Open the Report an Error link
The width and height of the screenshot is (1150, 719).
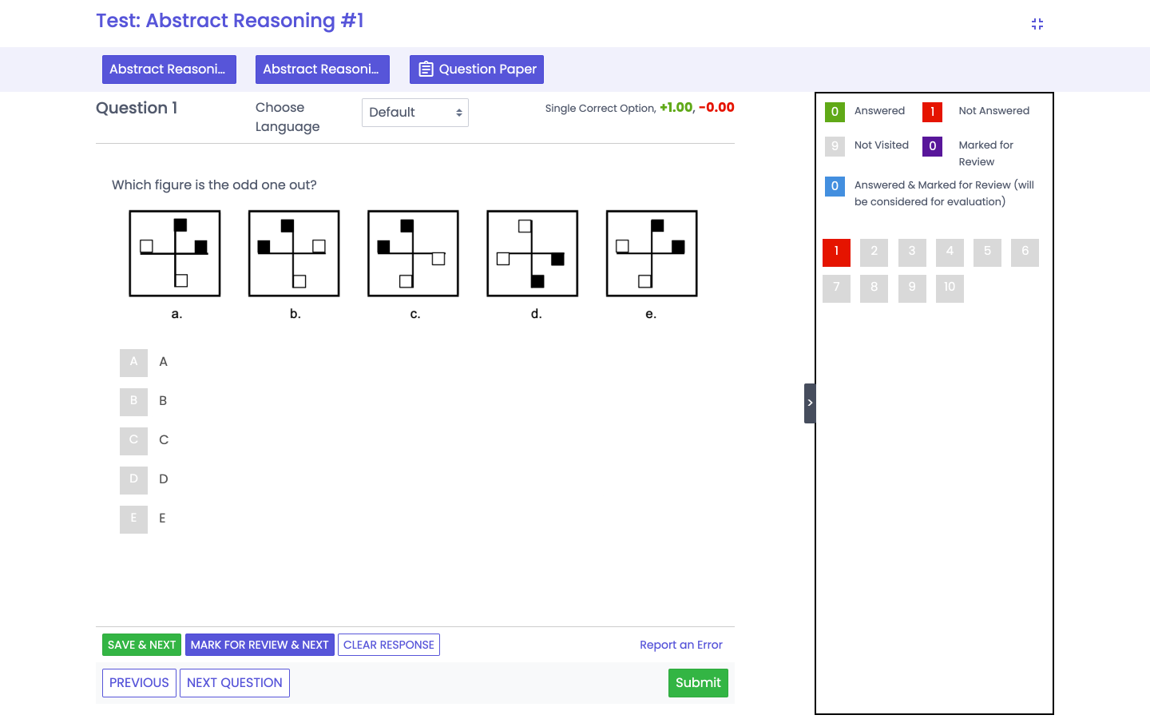[x=680, y=645]
